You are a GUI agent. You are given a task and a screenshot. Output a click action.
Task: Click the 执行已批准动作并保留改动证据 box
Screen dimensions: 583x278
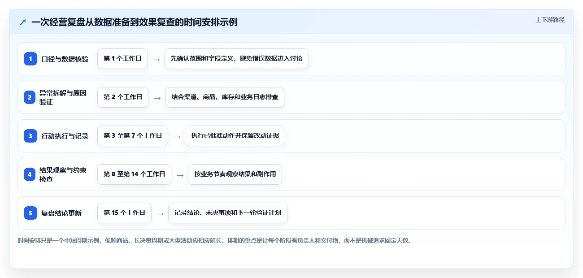pyautogui.click(x=235, y=136)
